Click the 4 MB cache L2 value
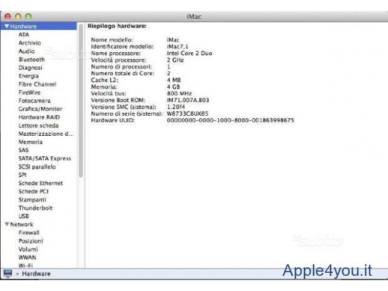The image size is (388, 291). click(x=174, y=80)
